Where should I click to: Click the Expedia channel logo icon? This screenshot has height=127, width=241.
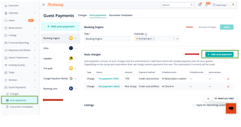click(x=71, y=58)
